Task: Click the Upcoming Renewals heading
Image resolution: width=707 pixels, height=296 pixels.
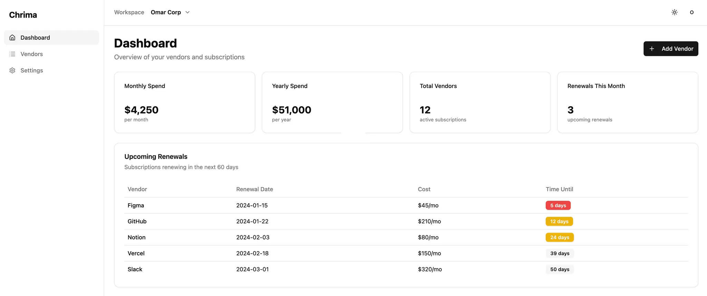Action: coord(156,156)
